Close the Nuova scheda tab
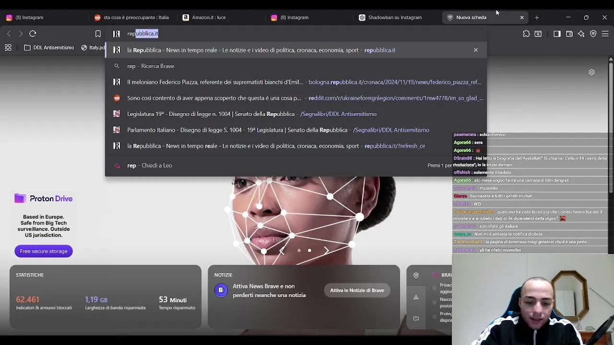This screenshot has height=345, width=614. [x=522, y=17]
